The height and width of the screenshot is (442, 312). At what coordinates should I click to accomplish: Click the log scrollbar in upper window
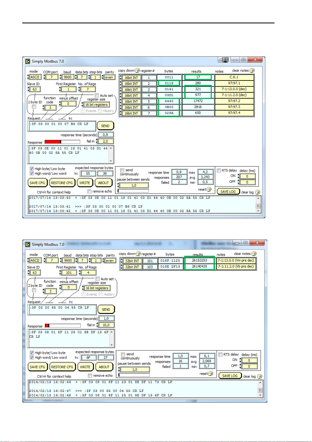tap(258, 205)
